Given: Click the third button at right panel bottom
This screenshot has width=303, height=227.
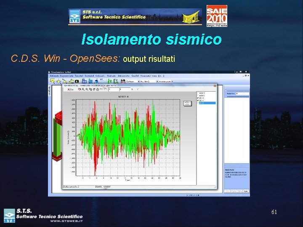Looking at the screenshot, I should [239, 191].
